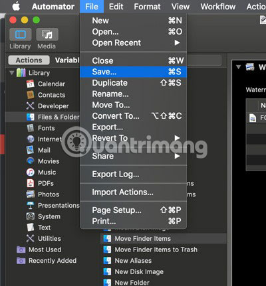Choose Convert To… from the File menu
266x286 pixels.
(x=133, y=116)
